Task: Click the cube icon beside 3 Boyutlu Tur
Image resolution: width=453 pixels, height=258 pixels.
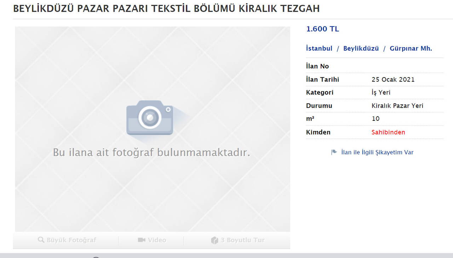Action: pyautogui.click(x=214, y=240)
